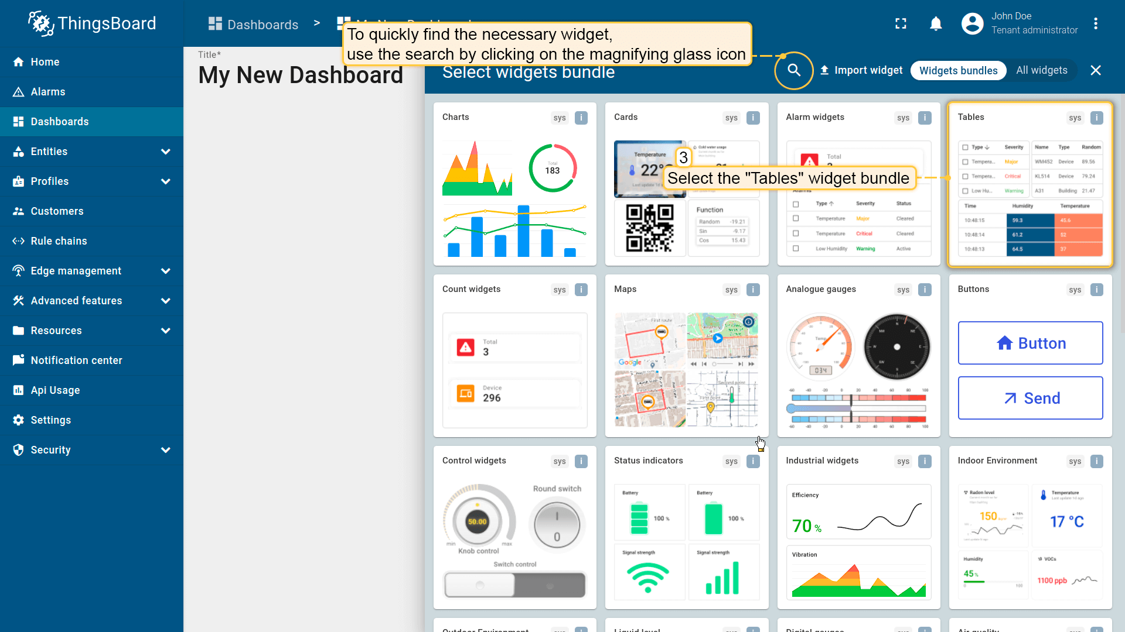Expand the Resources menu
This screenshot has height=632, width=1125.
point(91,331)
